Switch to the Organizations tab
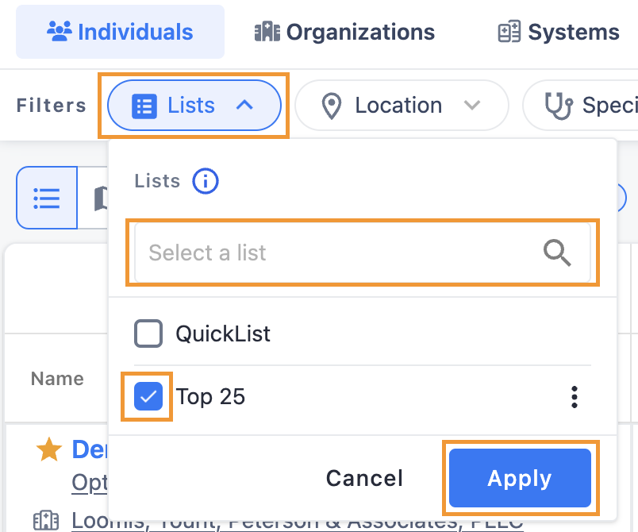This screenshot has width=638, height=532. pos(344,32)
